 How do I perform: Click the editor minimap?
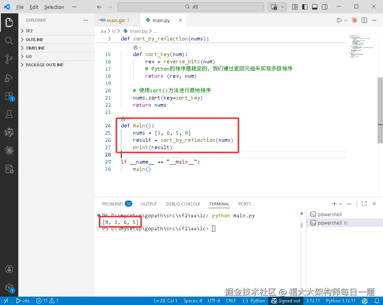click(361, 47)
